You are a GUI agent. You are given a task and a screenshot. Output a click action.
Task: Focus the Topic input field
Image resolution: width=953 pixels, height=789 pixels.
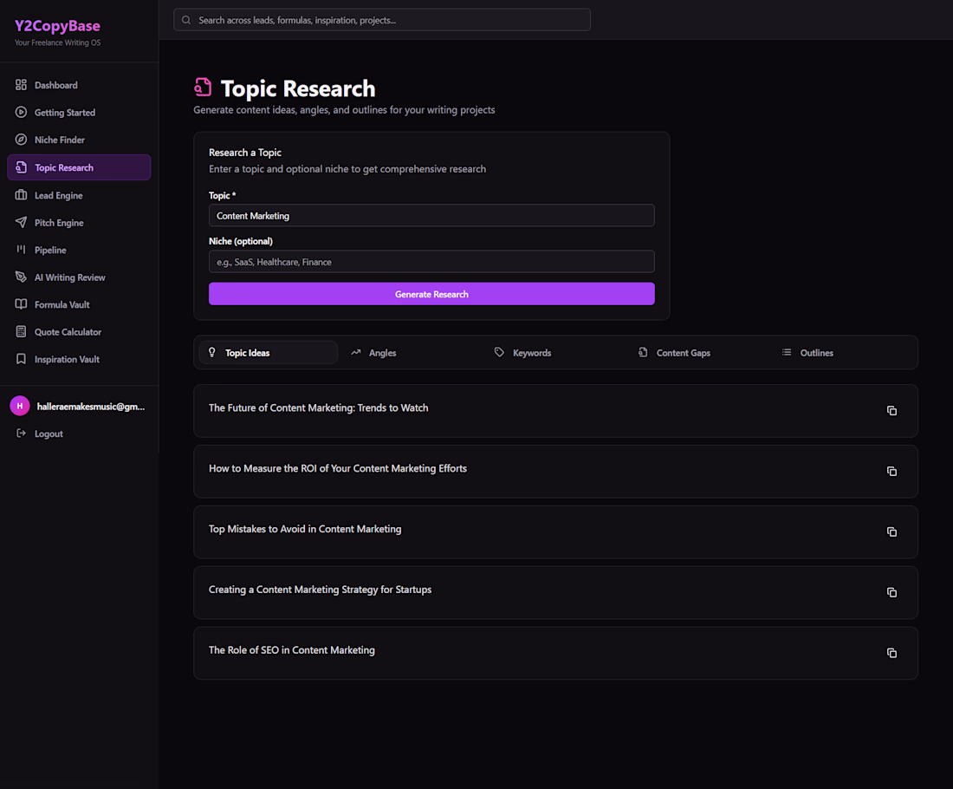(x=431, y=216)
